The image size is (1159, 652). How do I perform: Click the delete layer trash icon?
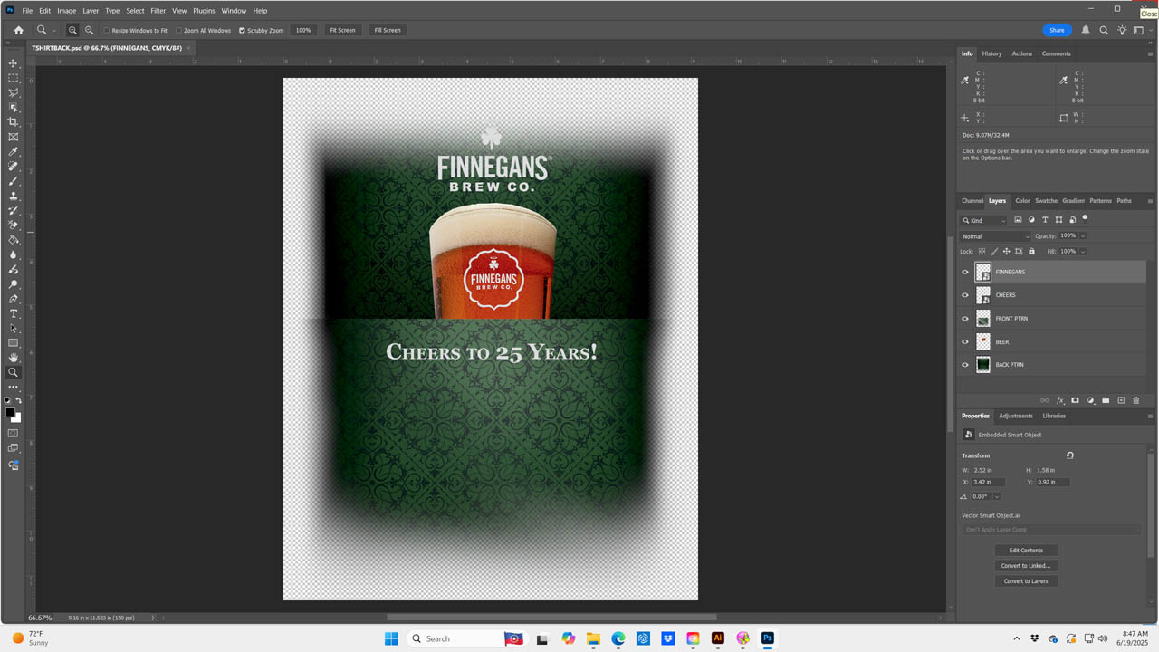coord(1136,400)
